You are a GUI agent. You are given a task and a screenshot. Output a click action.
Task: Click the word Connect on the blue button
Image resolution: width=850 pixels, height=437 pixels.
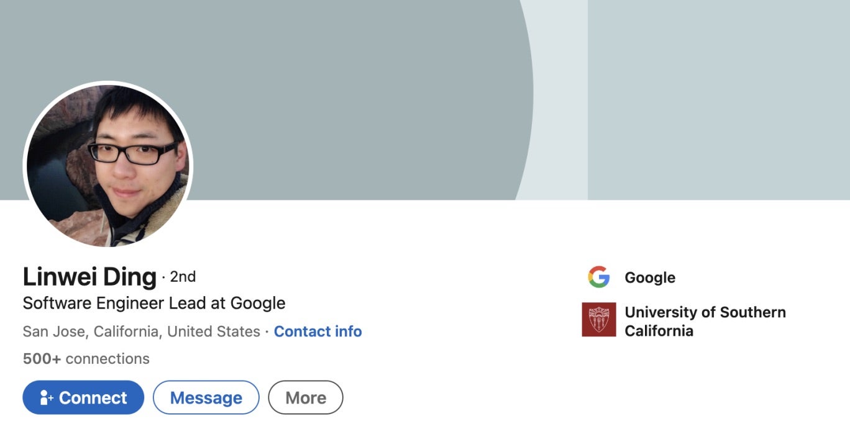(x=93, y=398)
